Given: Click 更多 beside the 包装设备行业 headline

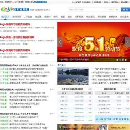Looking at the screenshot, I should pyautogui.click(x=52, y=114).
